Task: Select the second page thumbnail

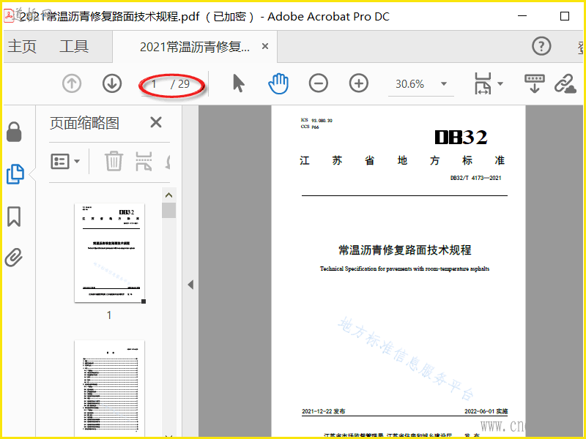Action: point(109,389)
